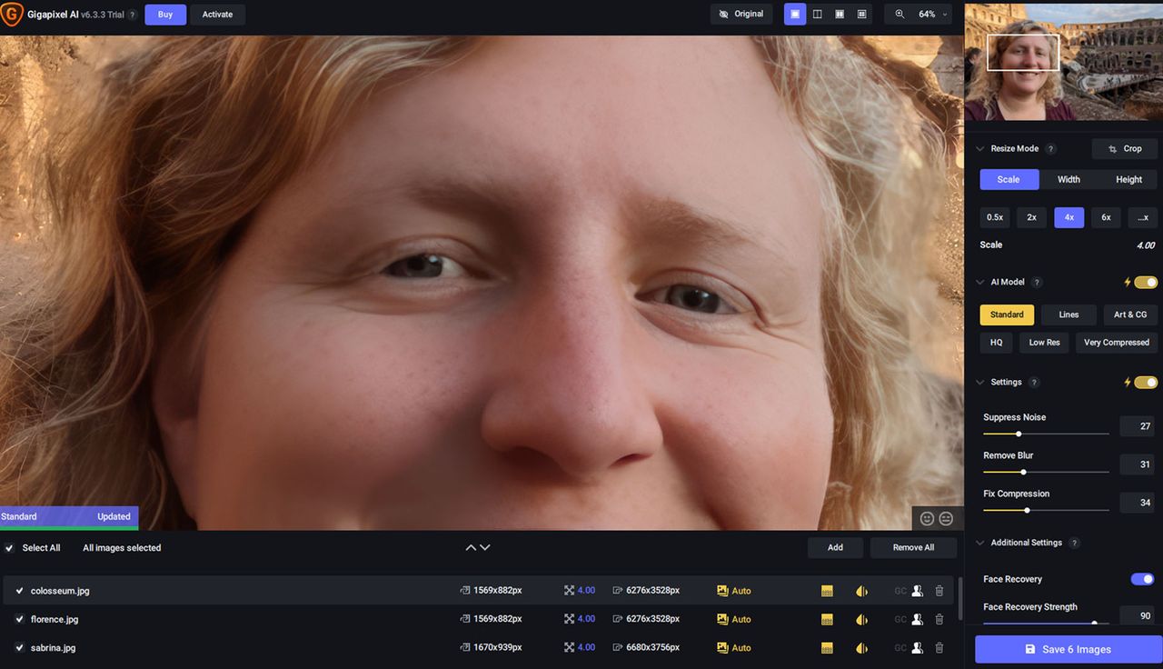Choose the Lines AI model
The image size is (1163, 669).
(x=1069, y=315)
